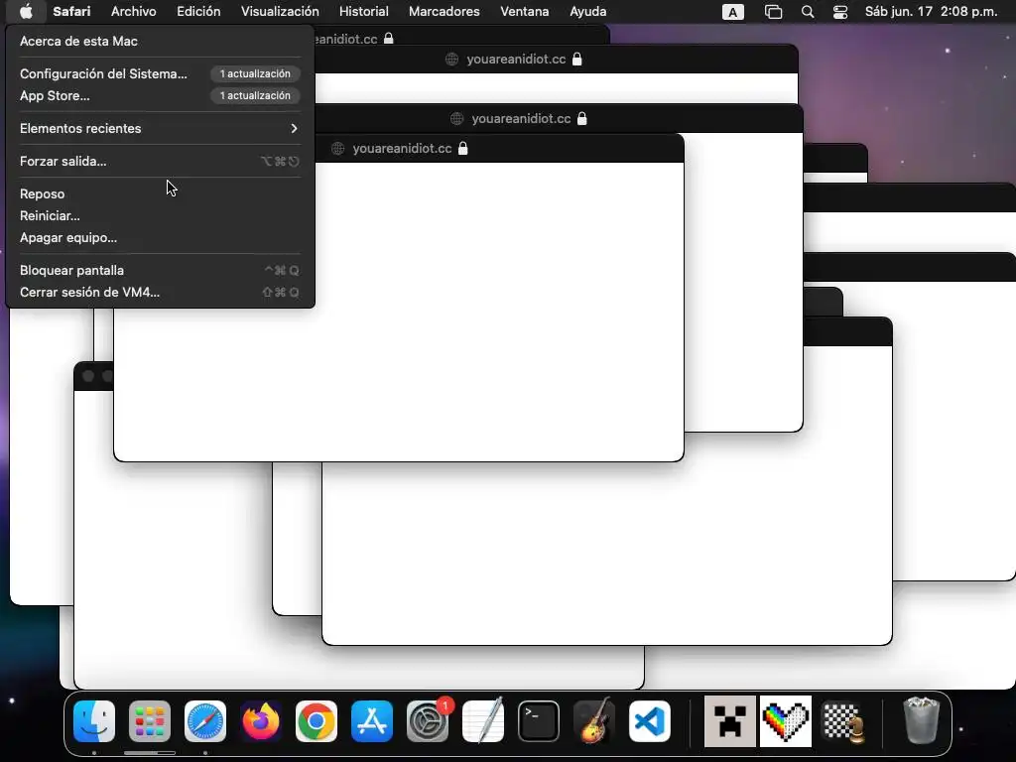Image resolution: width=1016 pixels, height=762 pixels.
Task: Open the Ayuda menu
Action: [587, 11]
